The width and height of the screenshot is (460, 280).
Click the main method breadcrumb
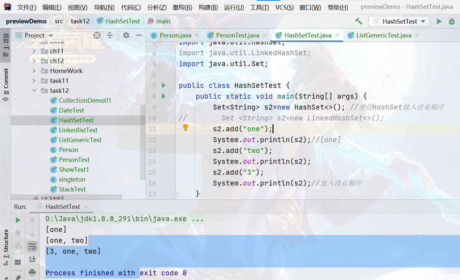pyautogui.click(x=159, y=21)
